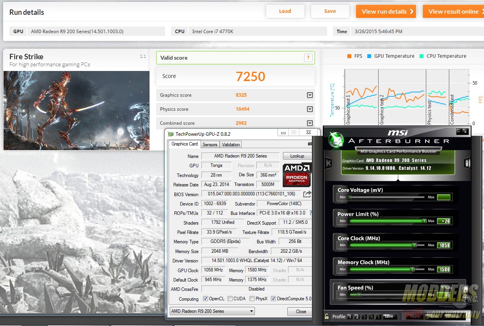Select Afterburner profile slot 4
Screen dimensions: 484x326
[371, 316]
